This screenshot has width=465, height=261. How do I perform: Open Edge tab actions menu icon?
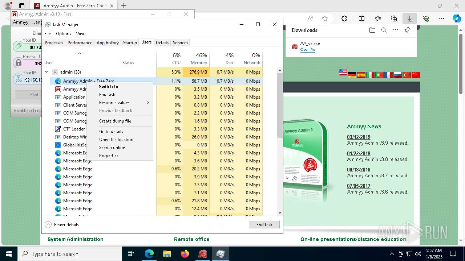[x=22, y=6]
